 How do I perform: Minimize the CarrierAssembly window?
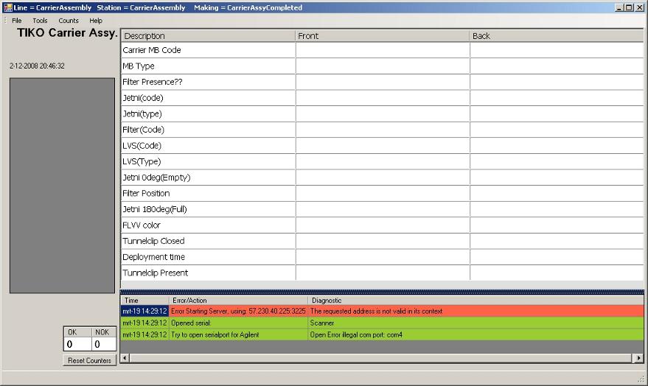(x=619, y=7)
